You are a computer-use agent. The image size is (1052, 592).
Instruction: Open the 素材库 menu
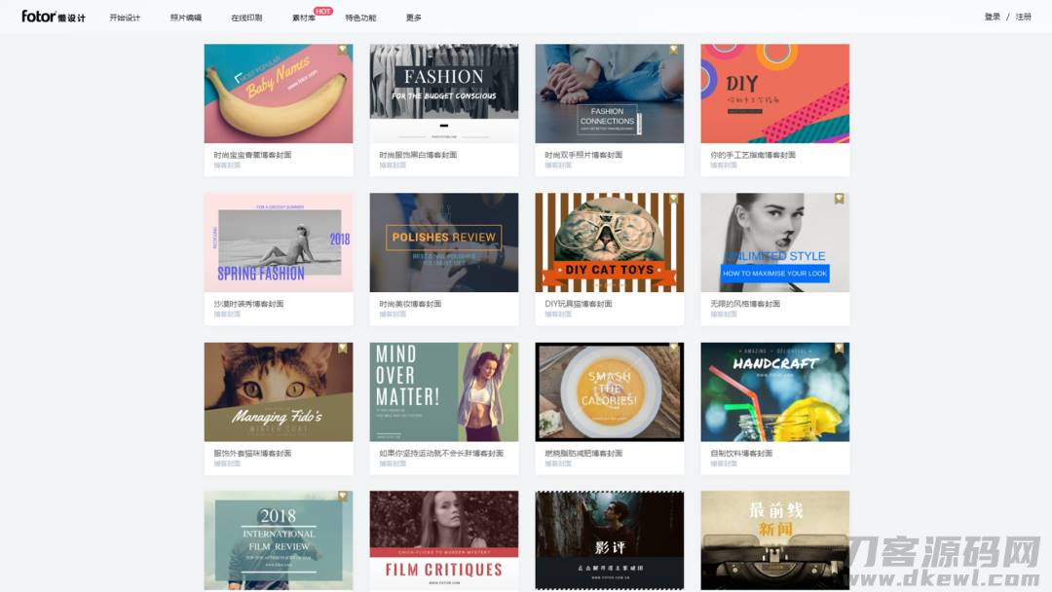tap(303, 18)
